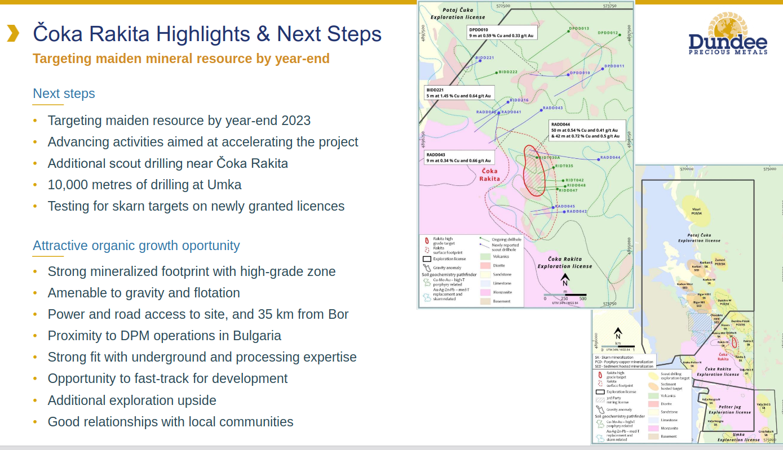Click the bullet 'Targeting maiden resource by year-end 2023'
Image resolution: width=783 pixels, height=450 pixels.
[x=179, y=121]
